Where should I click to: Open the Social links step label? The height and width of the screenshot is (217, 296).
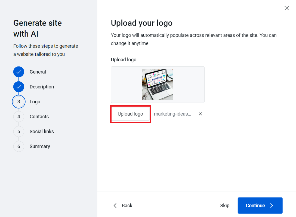click(x=42, y=132)
